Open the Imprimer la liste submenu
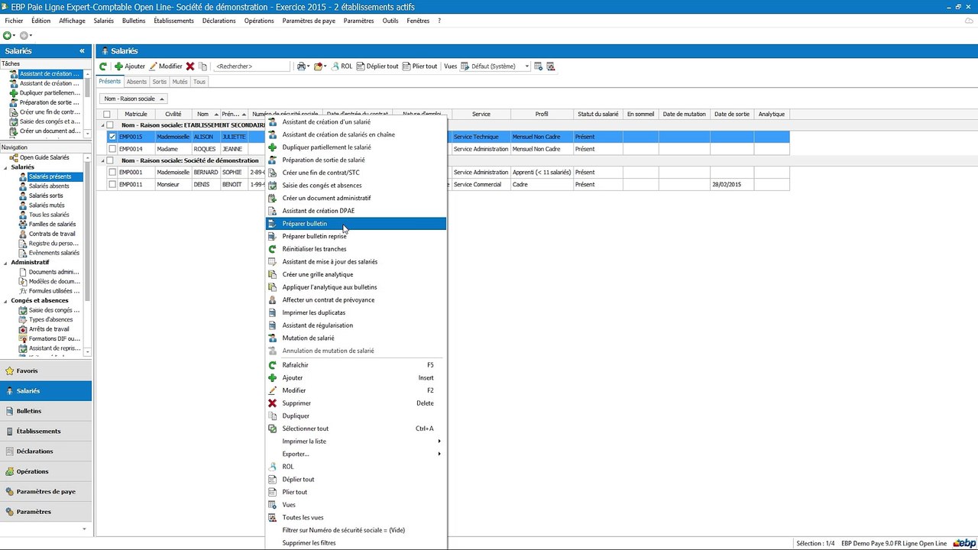 [x=355, y=442]
